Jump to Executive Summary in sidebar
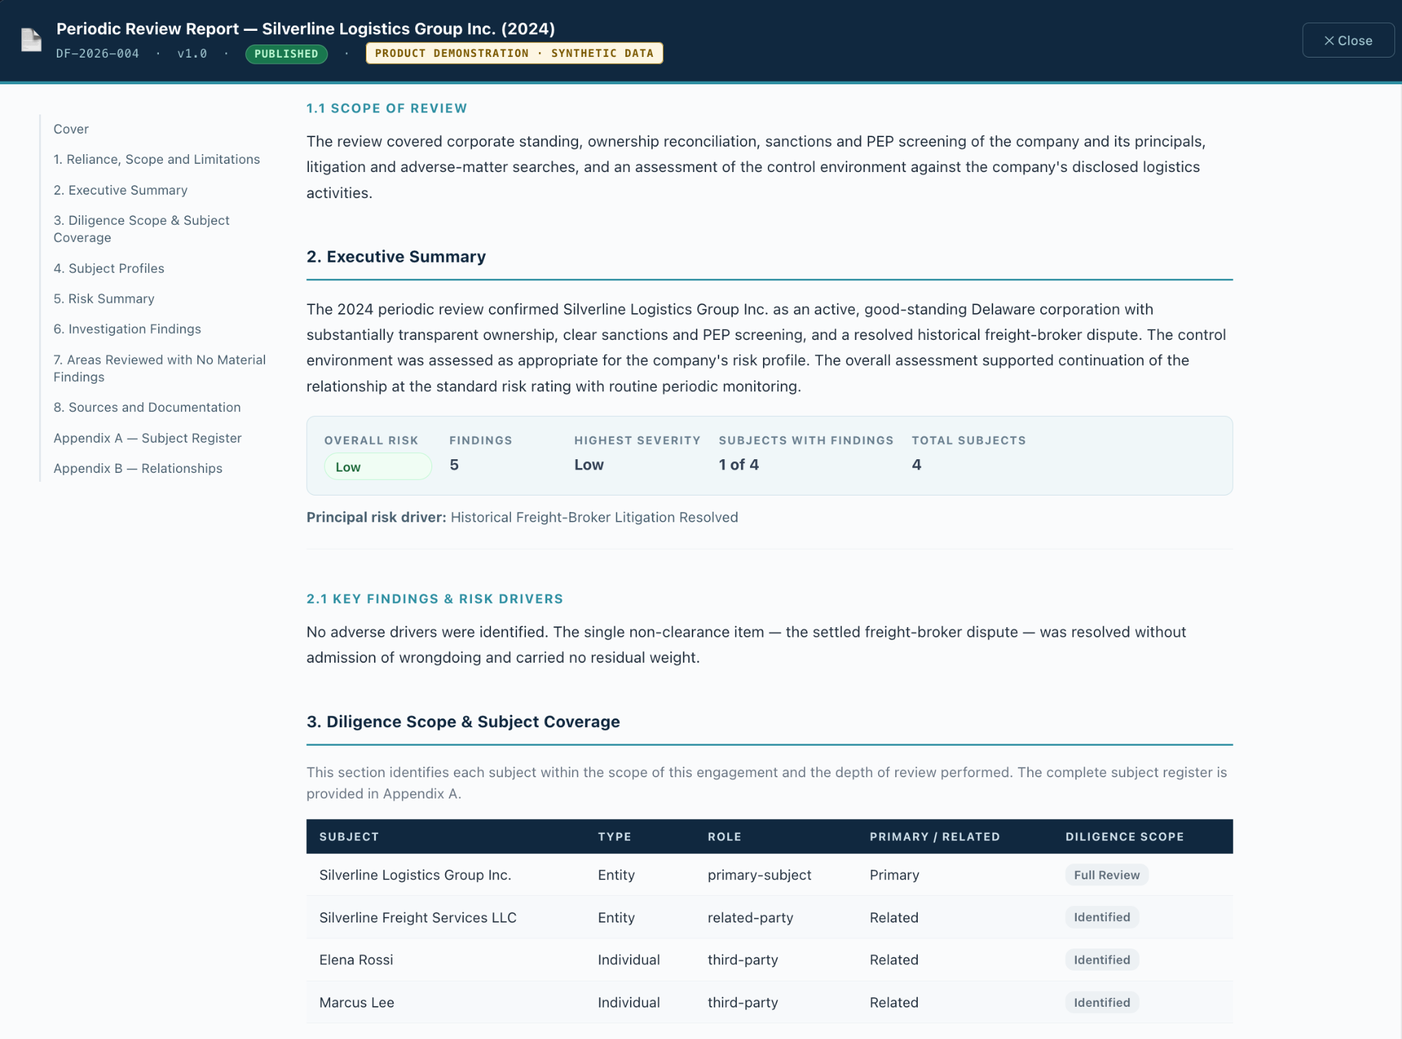The image size is (1402, 1039). pyautogui.click(x=121, y=190)
